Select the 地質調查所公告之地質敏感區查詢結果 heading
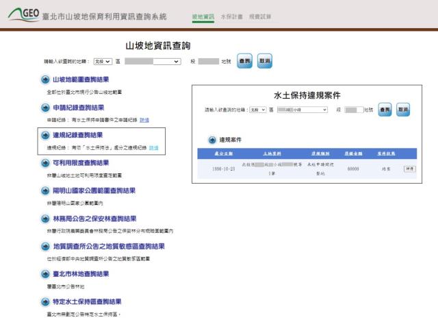 109,246
